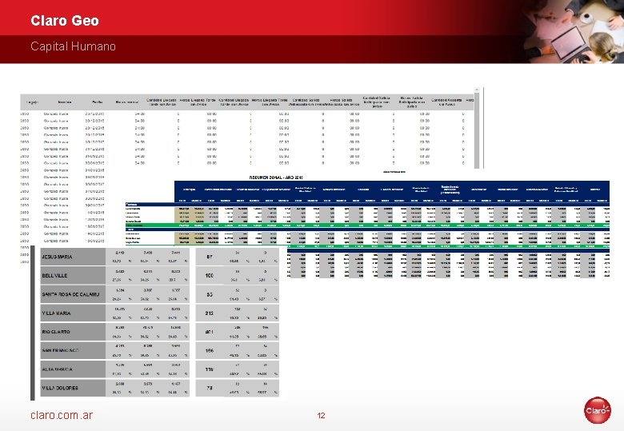Click the 'Capital Humano' subtitle
The width and height of the screenshot is (624, 431).
74,46
